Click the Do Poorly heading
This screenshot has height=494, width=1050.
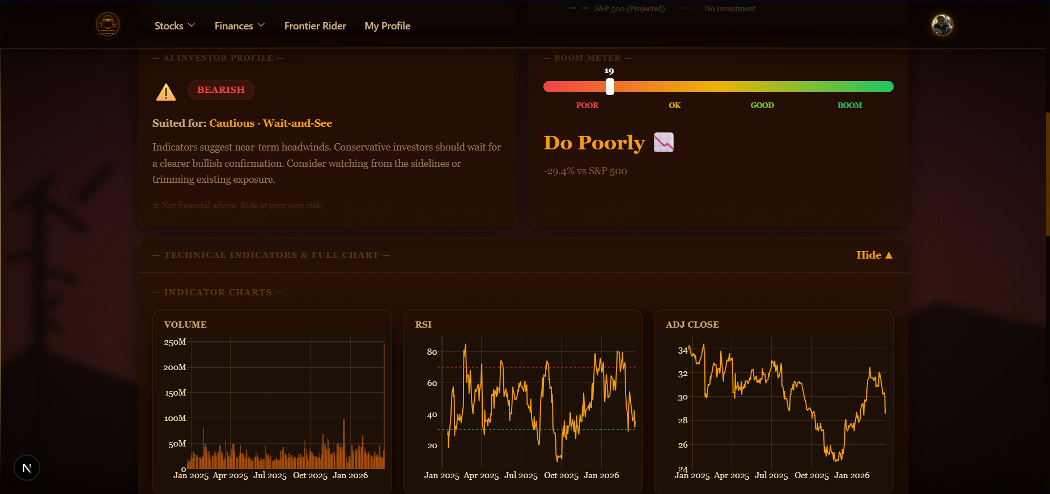click(594, 143)
